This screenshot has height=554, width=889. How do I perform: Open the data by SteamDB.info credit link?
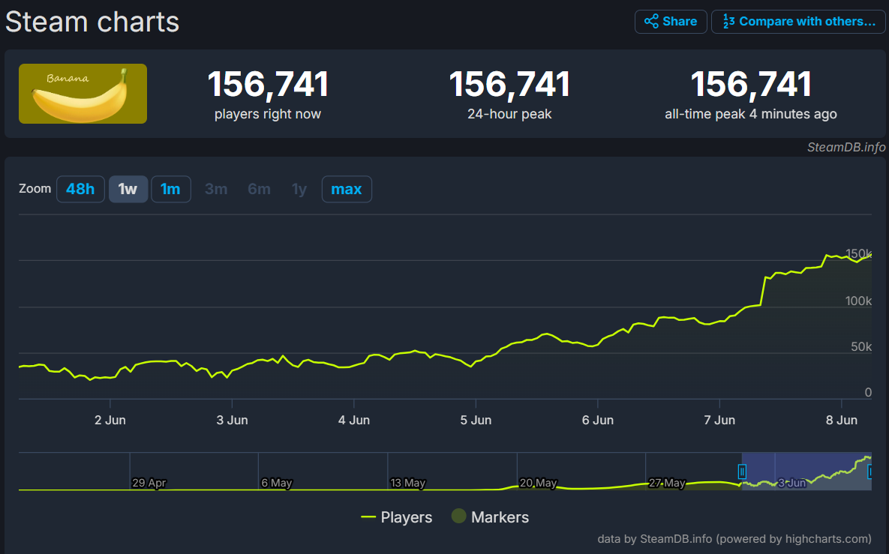[x=734, y=539]
